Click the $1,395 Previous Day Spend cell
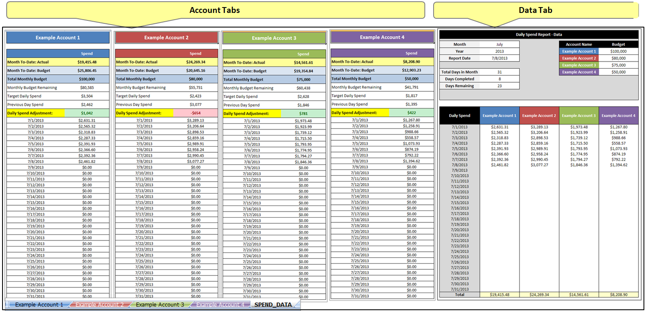 pyautogui.click(x=411, y=104)
